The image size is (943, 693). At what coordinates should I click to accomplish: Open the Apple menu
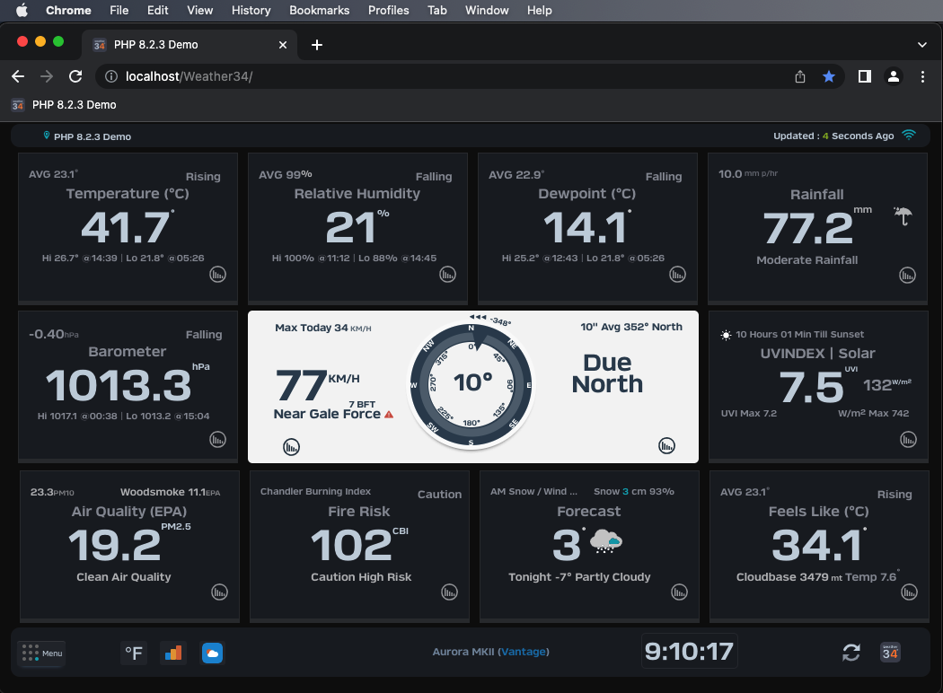coord(22,10)
